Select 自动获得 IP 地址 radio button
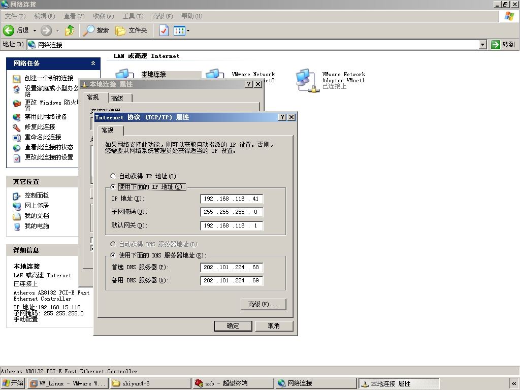Screen dimensions: 520x390 (113, 176)
